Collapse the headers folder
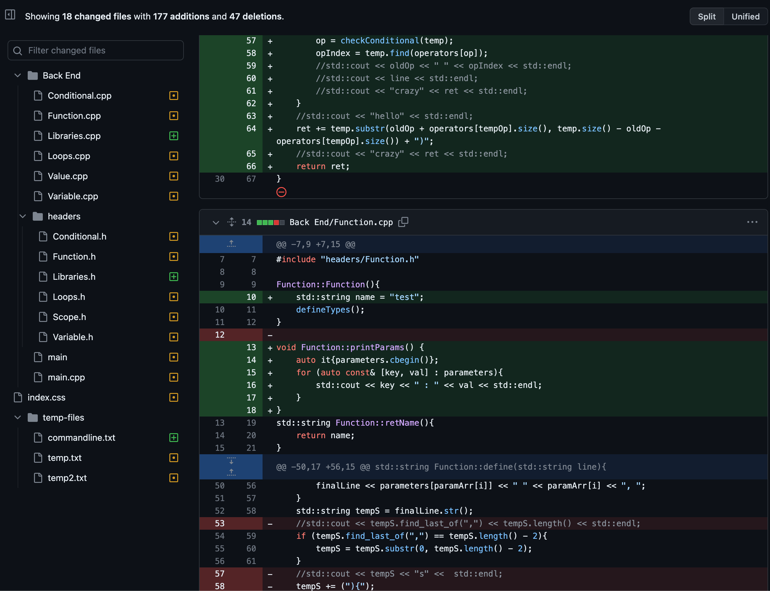Screen dimensions: 770x591 point(23,216)
